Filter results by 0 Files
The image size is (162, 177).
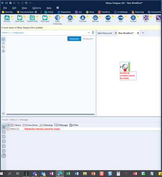pos(74,125)
